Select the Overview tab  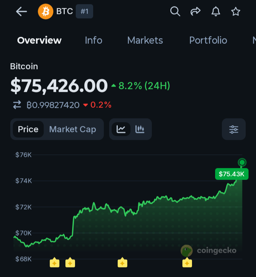point(39,41)
